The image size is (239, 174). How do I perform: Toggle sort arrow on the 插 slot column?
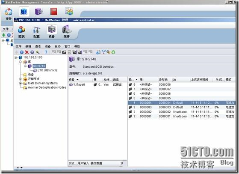click(x=136, y=80)
